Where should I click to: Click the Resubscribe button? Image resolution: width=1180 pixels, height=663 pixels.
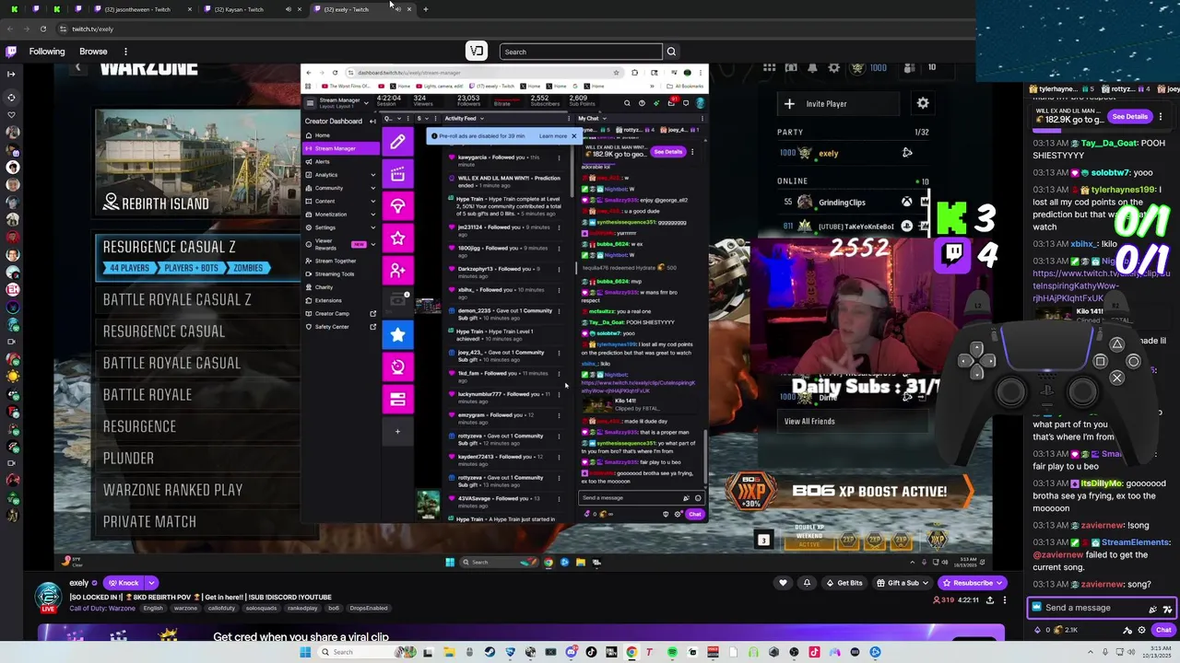(x=972, y=583)
